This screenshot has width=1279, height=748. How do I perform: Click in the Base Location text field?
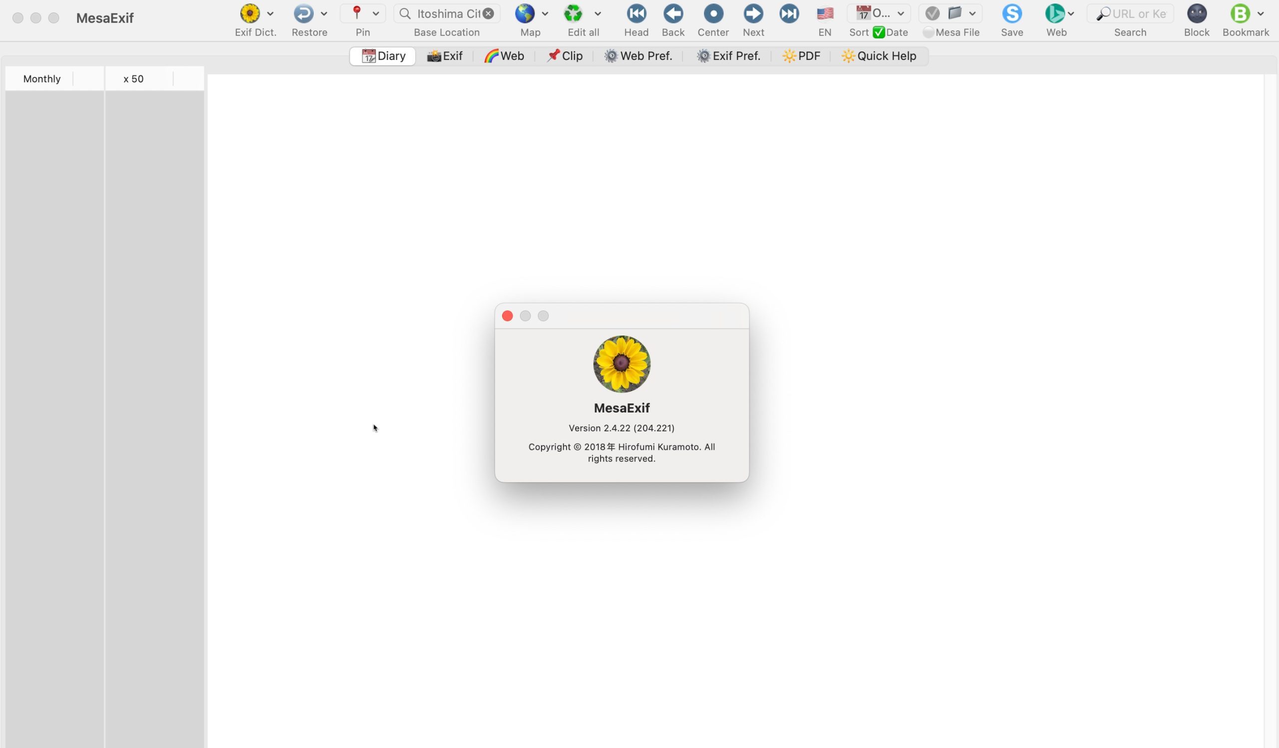pyautogui.click(x=448, y=13)
